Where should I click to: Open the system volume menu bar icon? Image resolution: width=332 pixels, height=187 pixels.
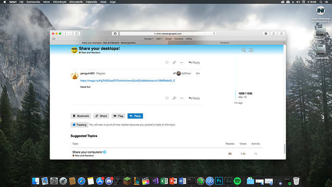coord(298,2)
